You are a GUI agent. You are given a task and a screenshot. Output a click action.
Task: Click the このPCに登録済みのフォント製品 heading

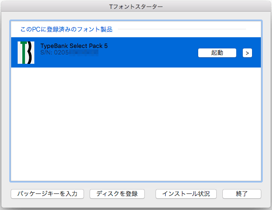click(66, 29)
